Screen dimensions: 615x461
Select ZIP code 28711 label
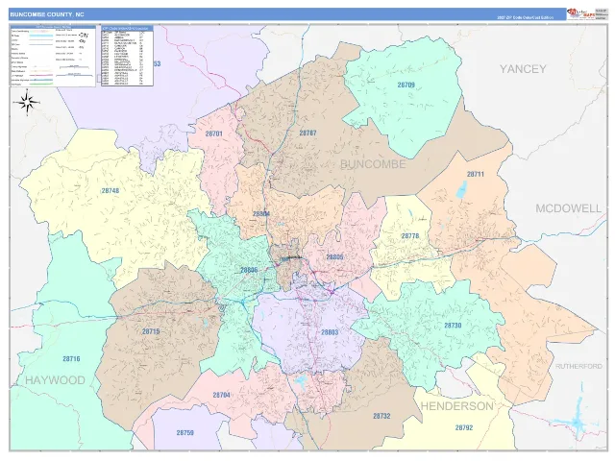(476, 174)
